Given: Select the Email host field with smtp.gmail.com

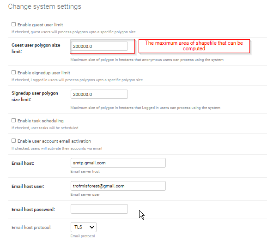Looking at the screenshot, I should click(x=118, y=163).
